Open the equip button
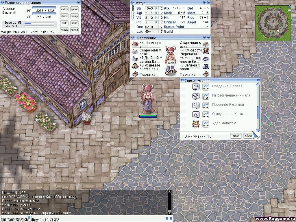 tap(75, 16)
